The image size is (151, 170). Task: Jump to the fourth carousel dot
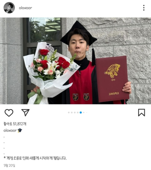[78, 112]
